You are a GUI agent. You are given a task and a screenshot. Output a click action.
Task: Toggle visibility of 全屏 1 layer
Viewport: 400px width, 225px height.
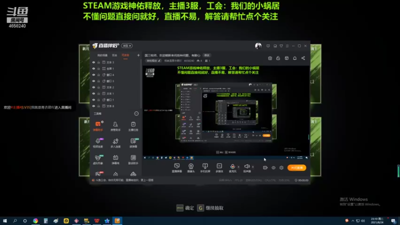click(93, 68)
